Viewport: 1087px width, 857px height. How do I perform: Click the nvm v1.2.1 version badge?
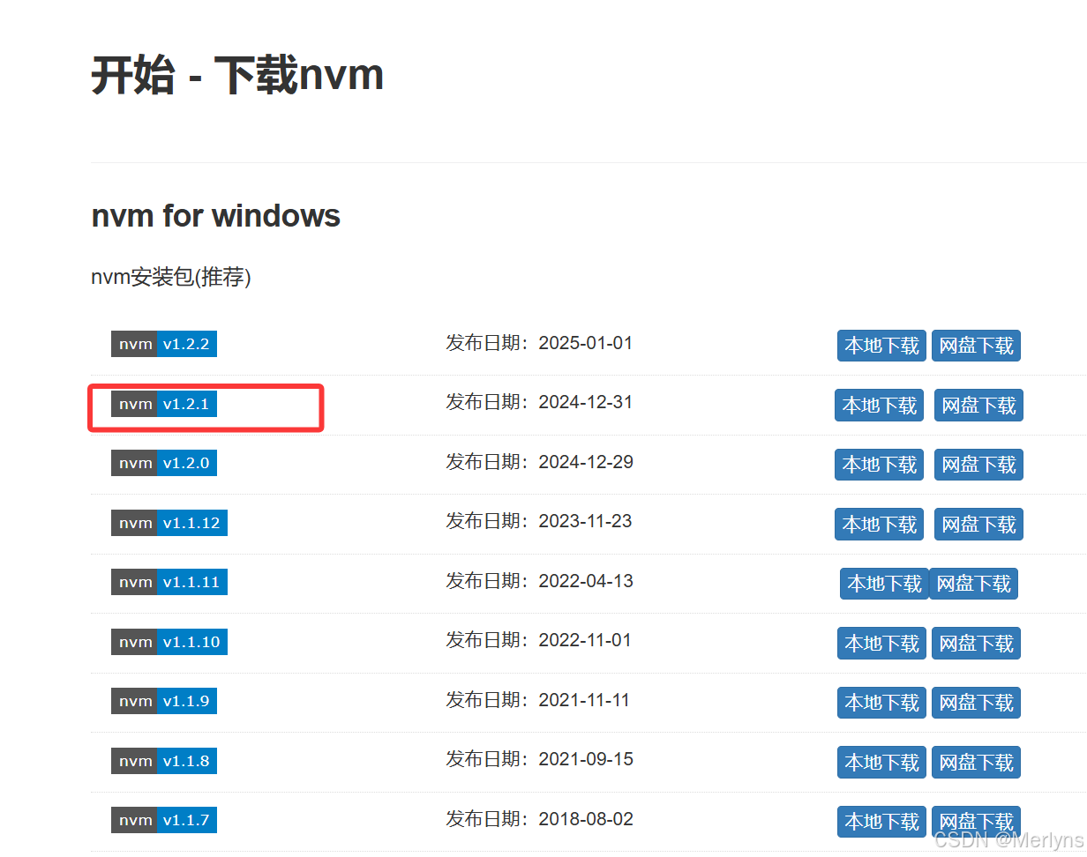pos(164,404)
